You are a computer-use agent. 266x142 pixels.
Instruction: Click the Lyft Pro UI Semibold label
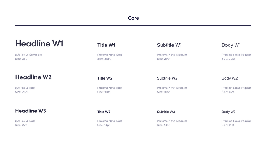coord(28,55)
